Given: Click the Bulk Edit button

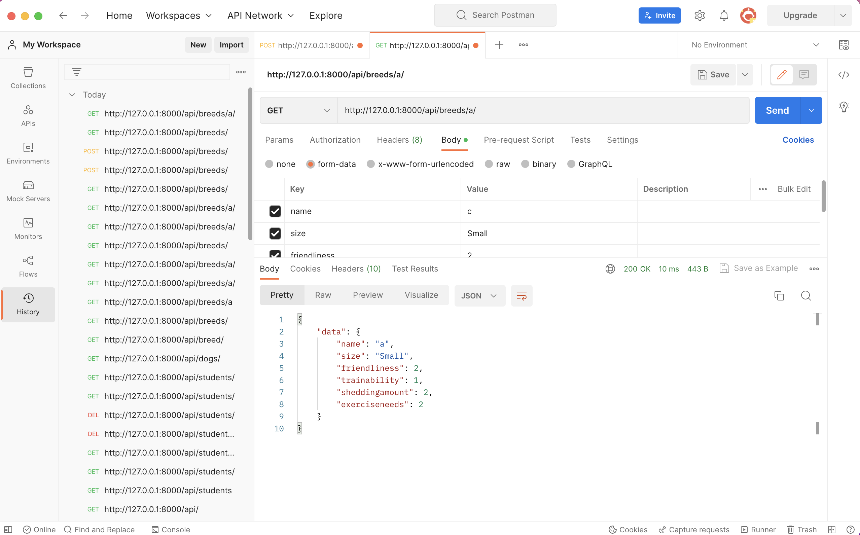Looking at the screenshot, I should coord(795,189).
